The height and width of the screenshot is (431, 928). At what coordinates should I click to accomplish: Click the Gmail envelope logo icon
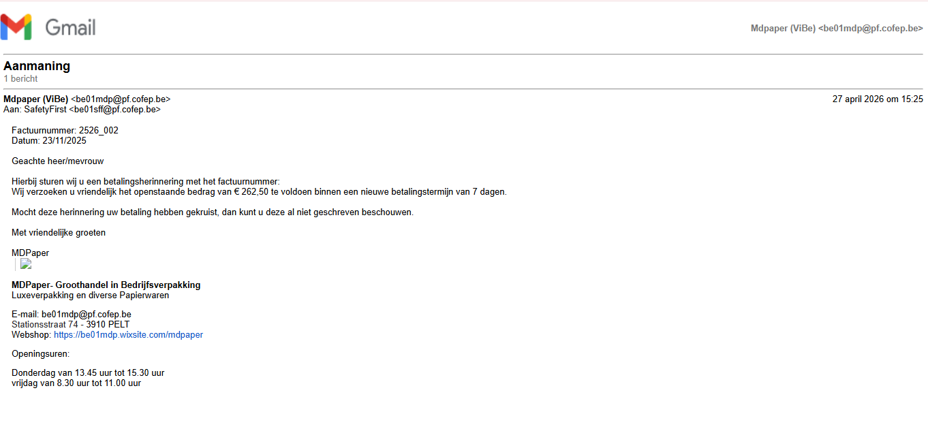click(16, 27)
